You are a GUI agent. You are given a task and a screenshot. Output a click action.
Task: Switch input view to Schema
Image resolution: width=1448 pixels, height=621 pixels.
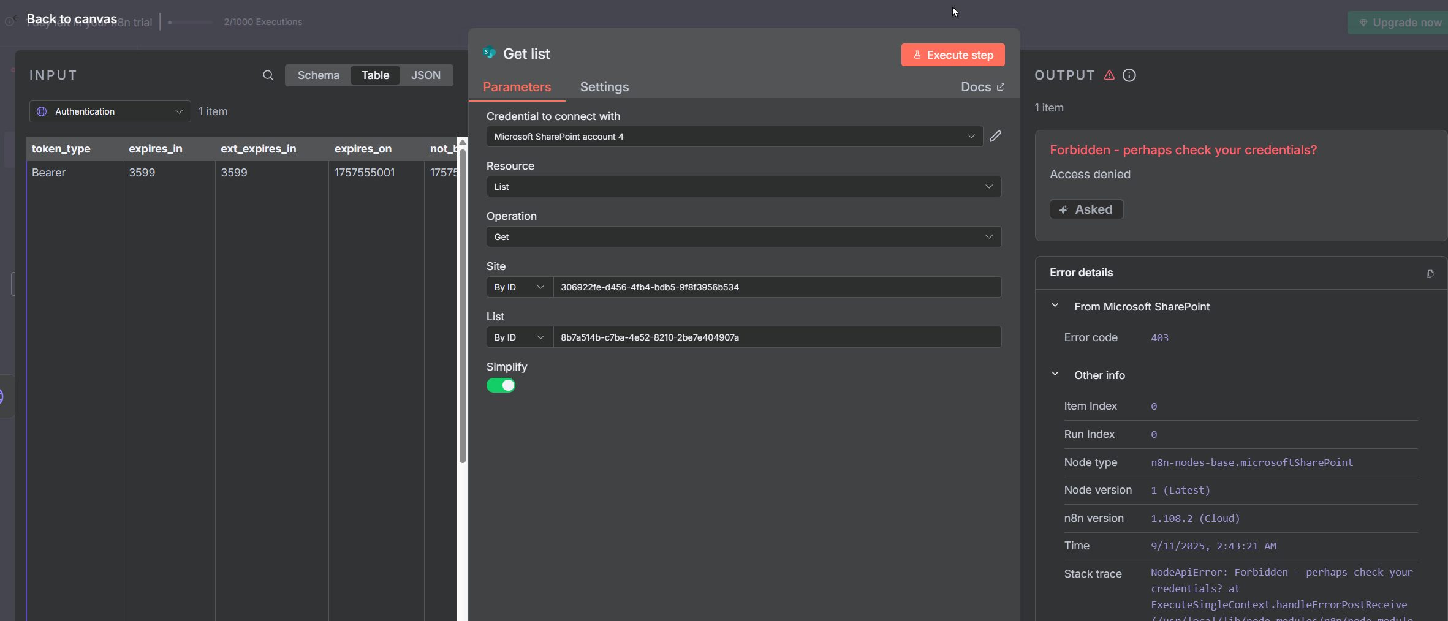click(318, 75)
